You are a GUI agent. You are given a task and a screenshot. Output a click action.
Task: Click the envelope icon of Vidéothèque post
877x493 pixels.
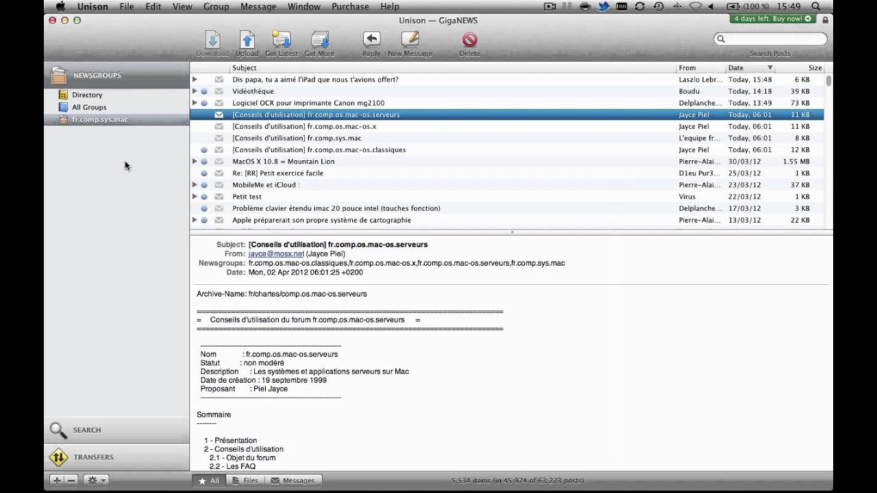[219, 91]
